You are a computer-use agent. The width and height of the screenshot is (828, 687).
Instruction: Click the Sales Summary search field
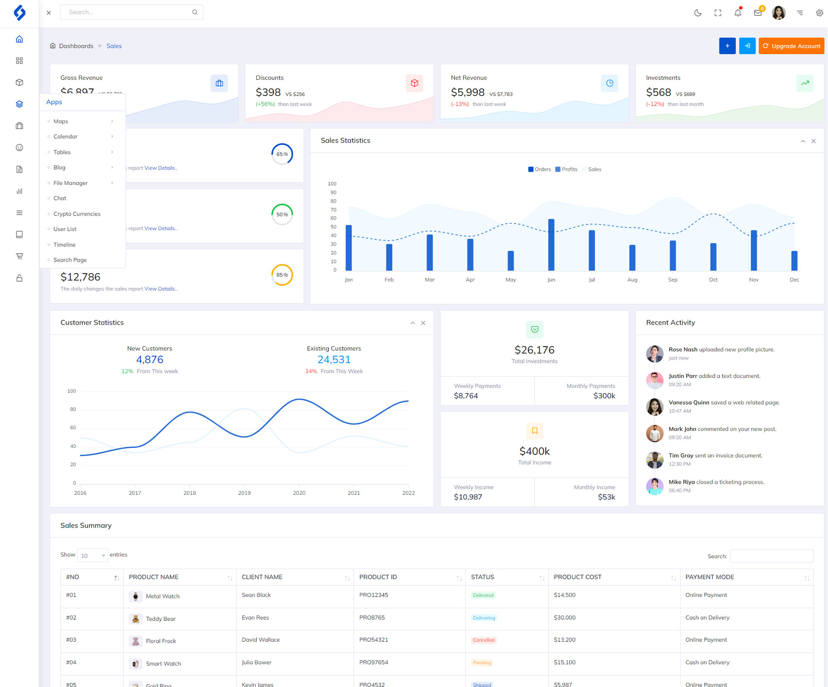click(x=772, y=556)
